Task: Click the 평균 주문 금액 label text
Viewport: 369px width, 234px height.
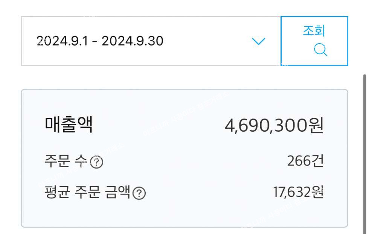Action: [87, 192]
